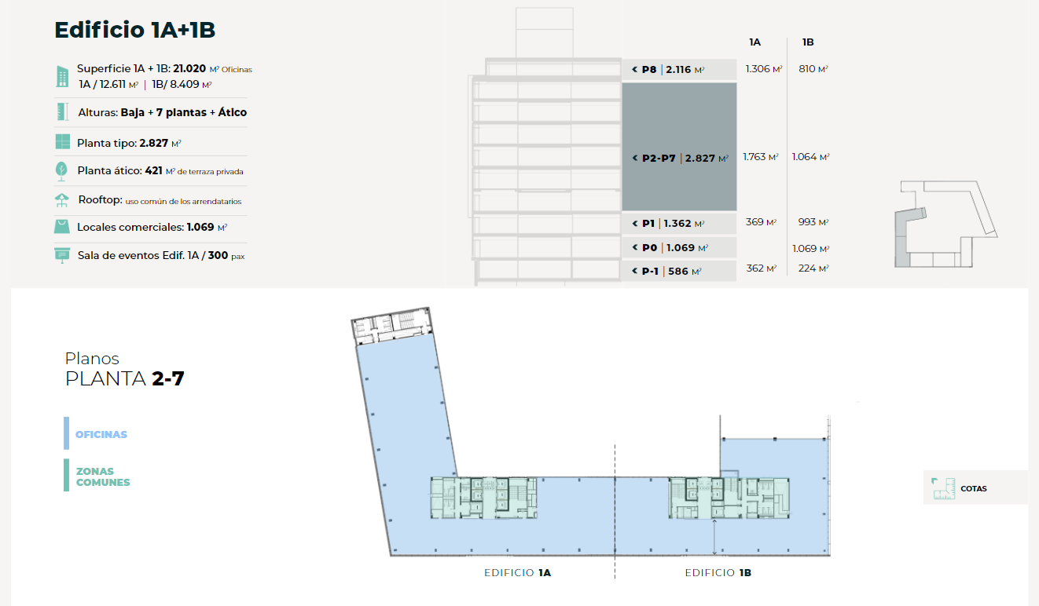Click the floor grid icon beside Planta tipo
The width and height of the screenshot is (1039, 606).
click(62, 143)
